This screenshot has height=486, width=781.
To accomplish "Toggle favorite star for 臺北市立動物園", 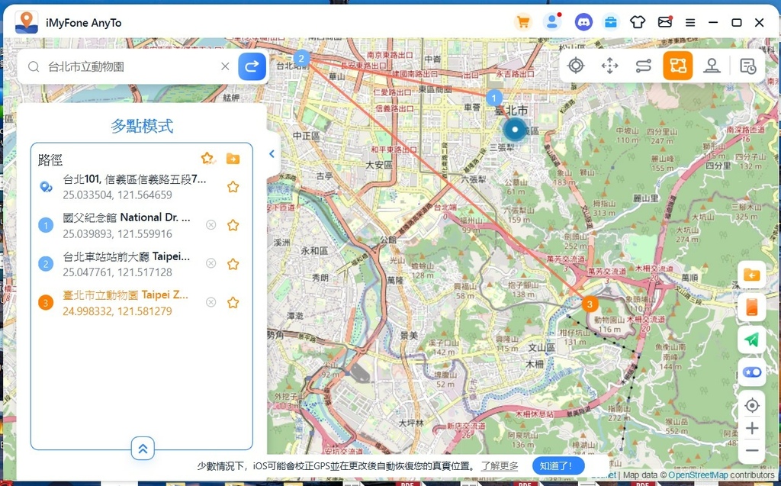I will 233,302.
